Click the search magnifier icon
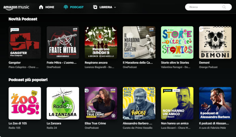The height and width of the screenshot is (137, 236). pos(224,7)
